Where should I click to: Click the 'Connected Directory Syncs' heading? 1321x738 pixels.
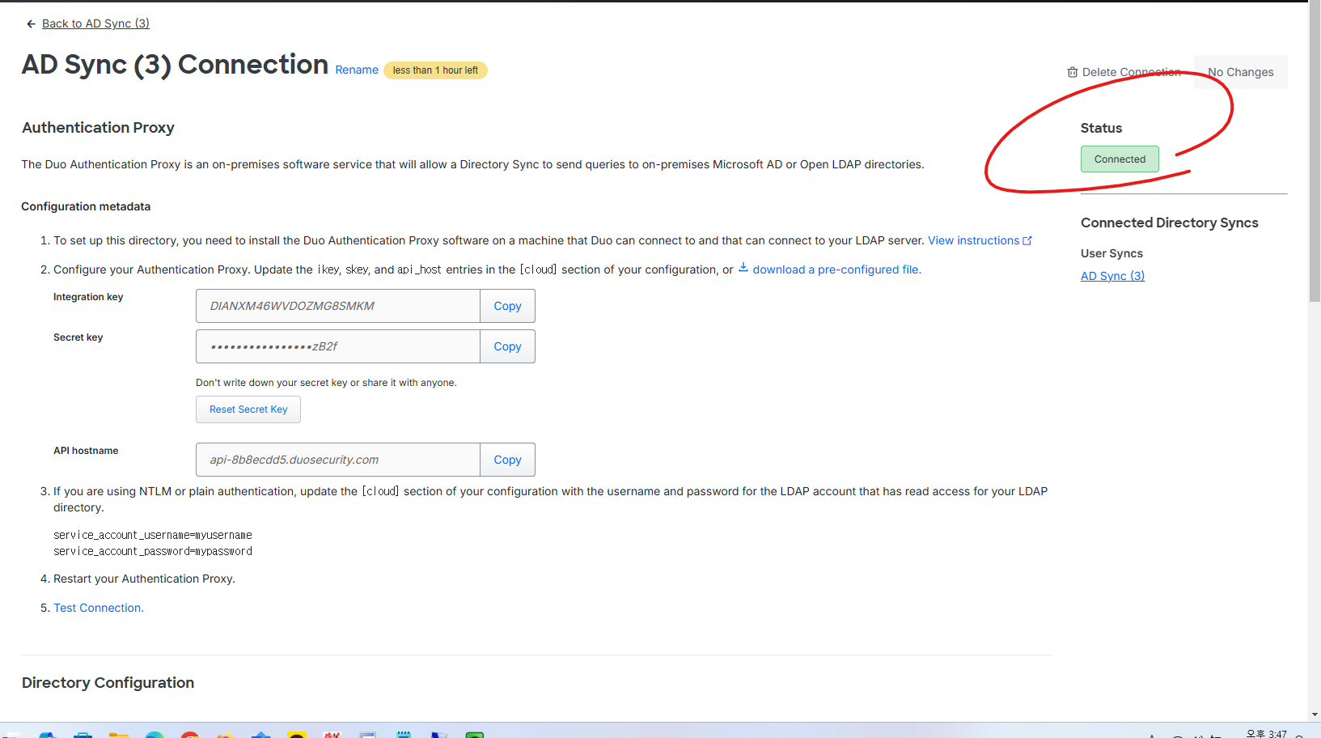[1170, 223]
